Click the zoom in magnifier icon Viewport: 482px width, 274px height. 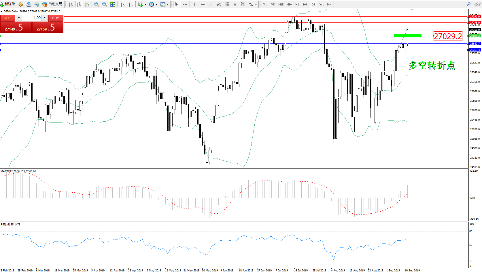click(x=97, y=4)
